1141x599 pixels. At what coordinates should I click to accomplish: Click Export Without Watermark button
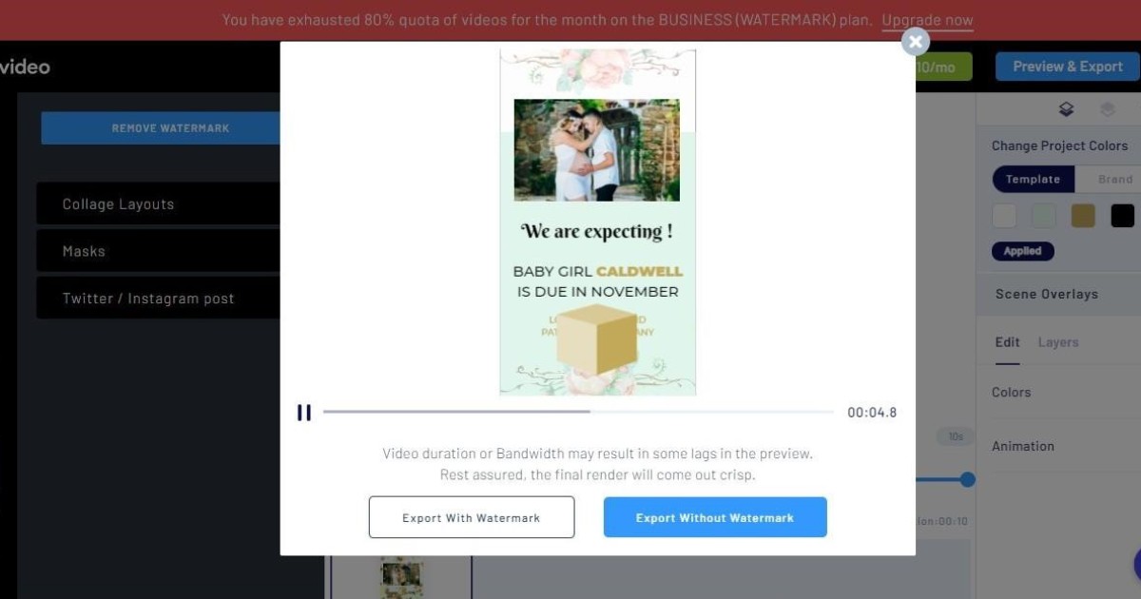pos(715,517)
